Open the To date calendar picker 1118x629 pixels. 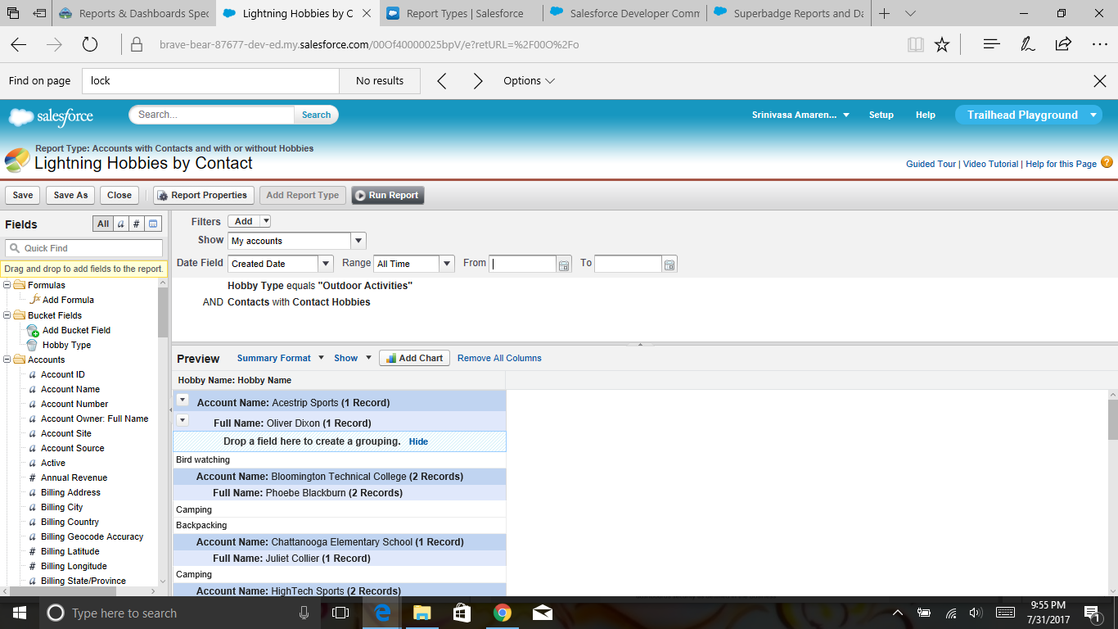coord(669,265)
